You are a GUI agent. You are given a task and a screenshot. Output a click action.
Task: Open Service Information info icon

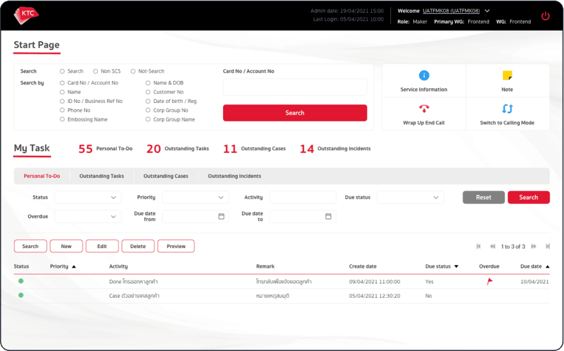[x=424, y=75]
